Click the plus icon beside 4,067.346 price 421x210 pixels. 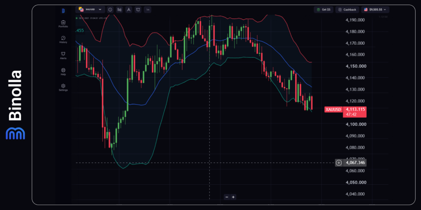339,162
